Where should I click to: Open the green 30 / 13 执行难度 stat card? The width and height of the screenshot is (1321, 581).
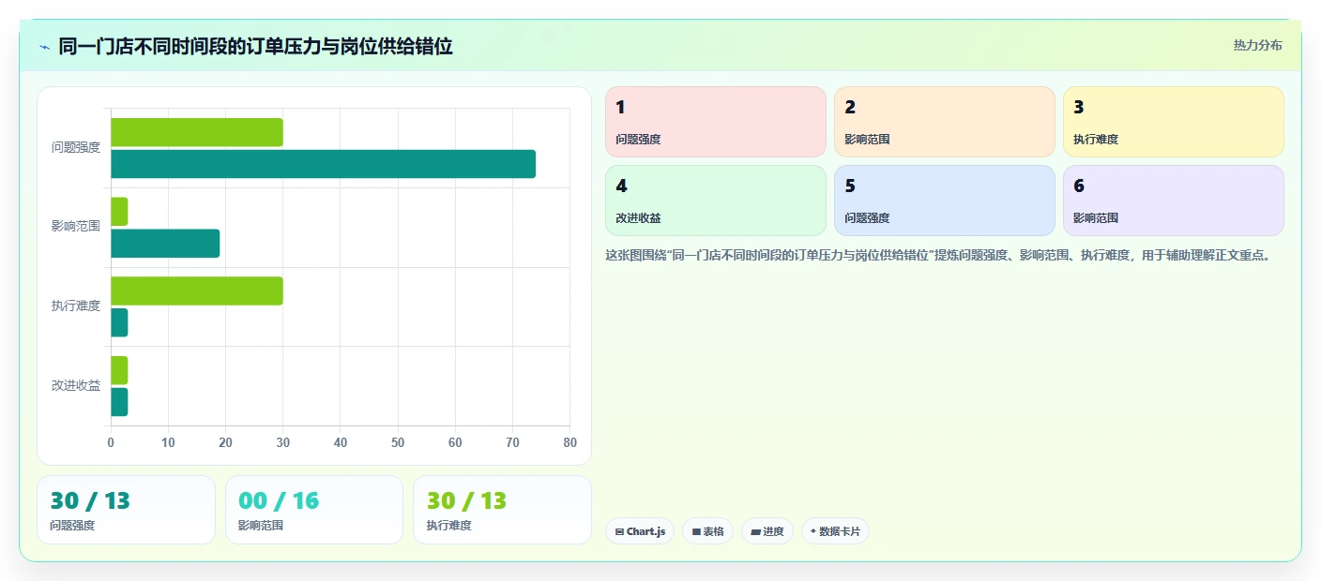pyautogui.click(x=502, y=510)
